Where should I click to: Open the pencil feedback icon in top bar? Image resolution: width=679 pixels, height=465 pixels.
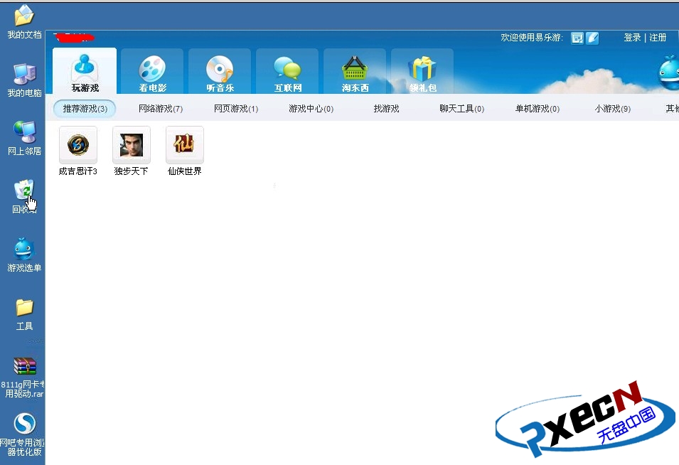point(592,38)
